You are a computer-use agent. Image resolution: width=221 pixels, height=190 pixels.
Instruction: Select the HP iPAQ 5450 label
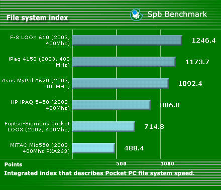pos(40,105)
